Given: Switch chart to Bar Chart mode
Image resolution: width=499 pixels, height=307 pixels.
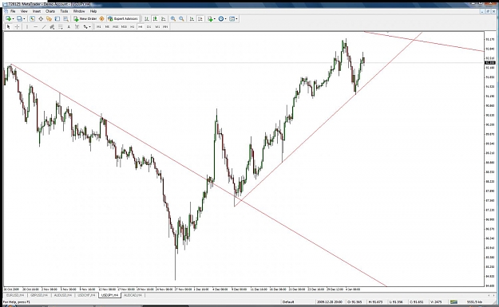Looking at the screenshot, I should tap(147, 19).
